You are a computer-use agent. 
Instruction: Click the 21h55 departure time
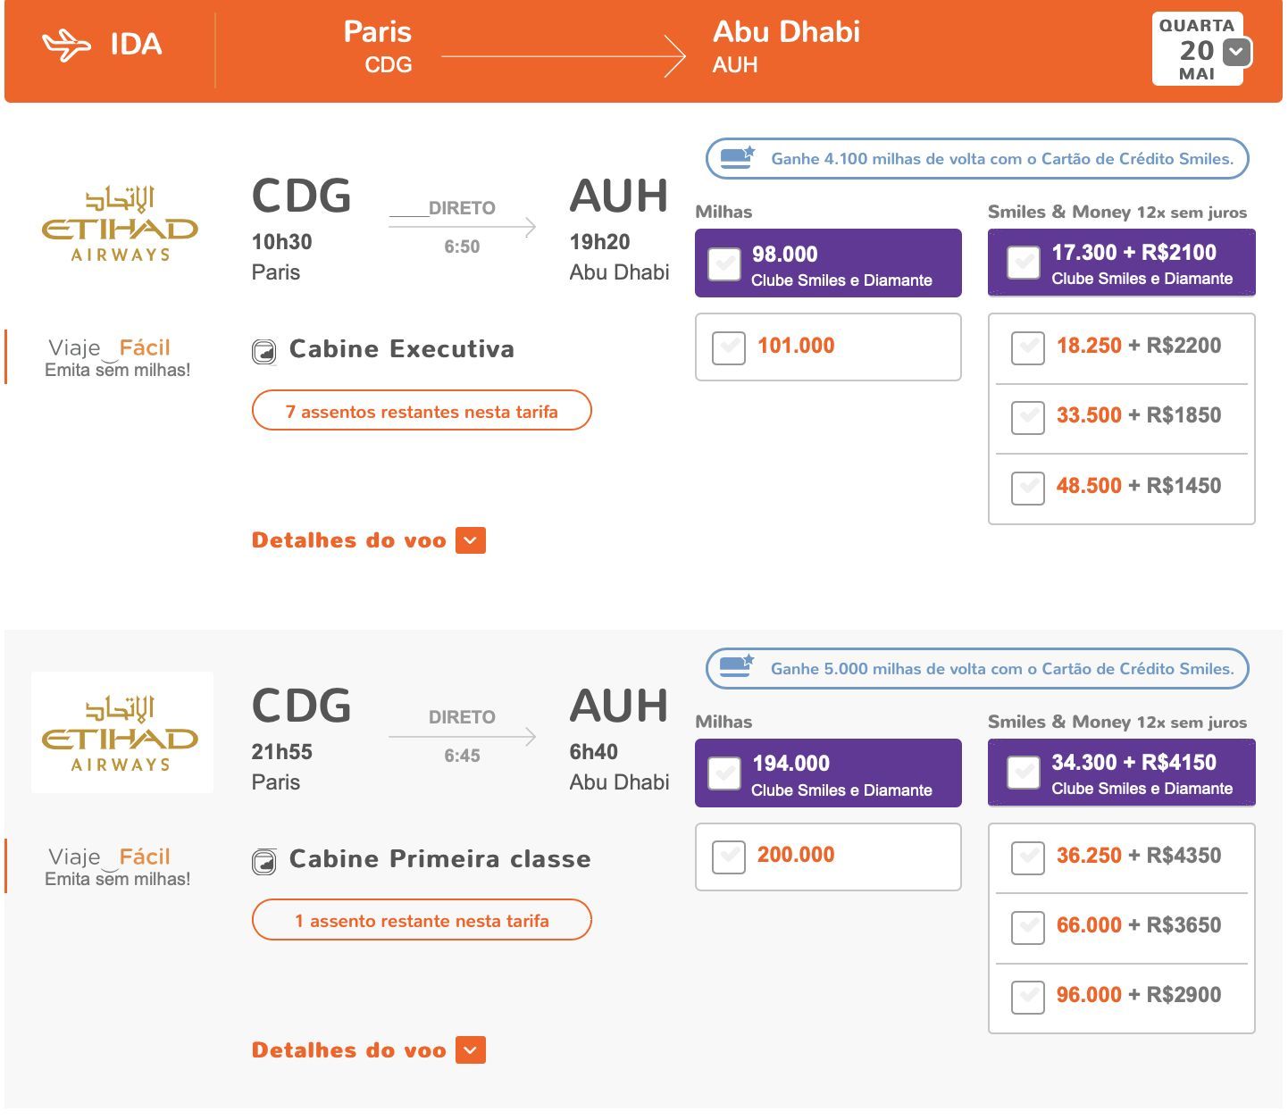coord(281,752)
